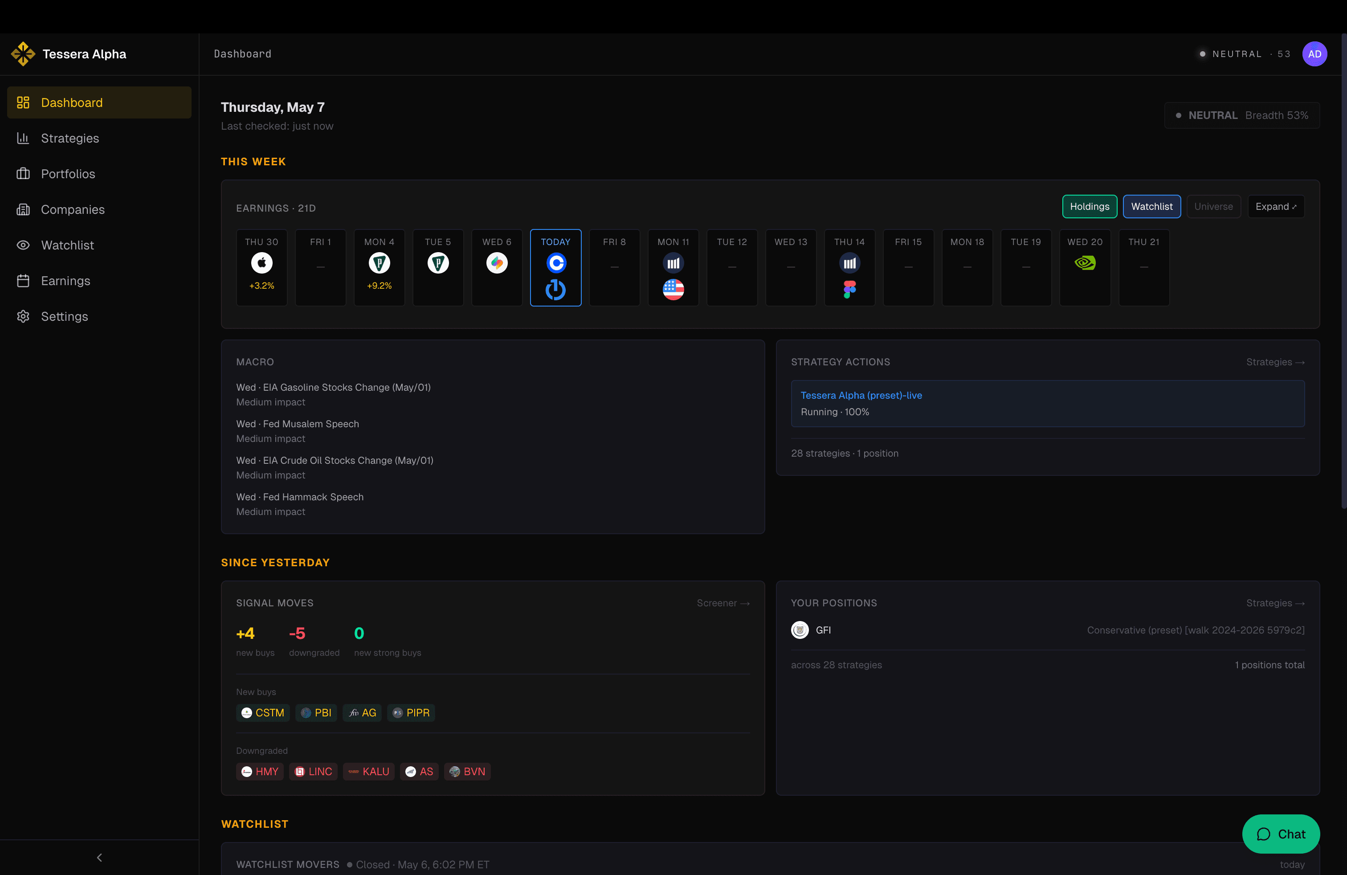1347x875 pixels.
Task: Click the chat bubble icon in Chat button
Action: click(x=1264, y=834)
